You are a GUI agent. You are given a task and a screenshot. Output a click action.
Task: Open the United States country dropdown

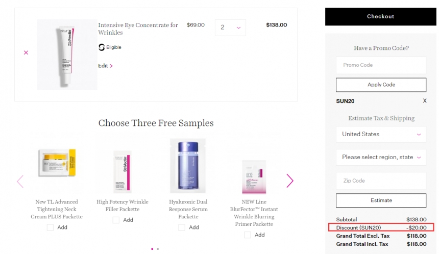click(381, 134)
